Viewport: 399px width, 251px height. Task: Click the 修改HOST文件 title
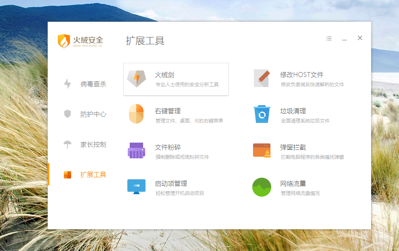pyautogui.click(x=302, y=75)
